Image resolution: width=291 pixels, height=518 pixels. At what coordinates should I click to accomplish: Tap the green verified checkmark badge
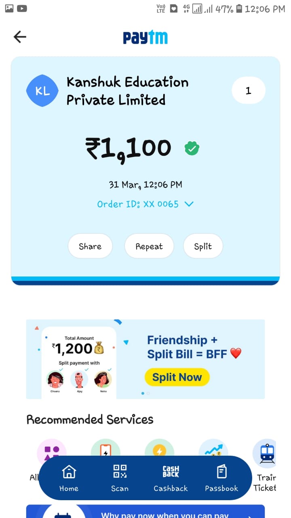[192, 149]
